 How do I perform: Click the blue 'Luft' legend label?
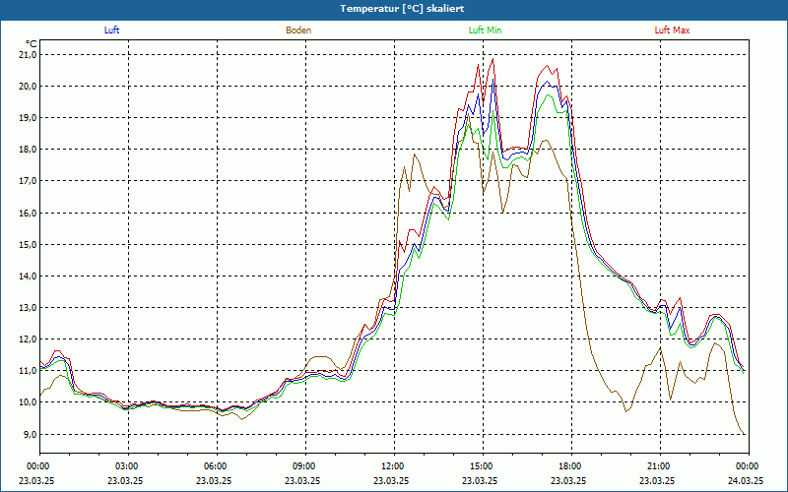(x=111, y=31)
